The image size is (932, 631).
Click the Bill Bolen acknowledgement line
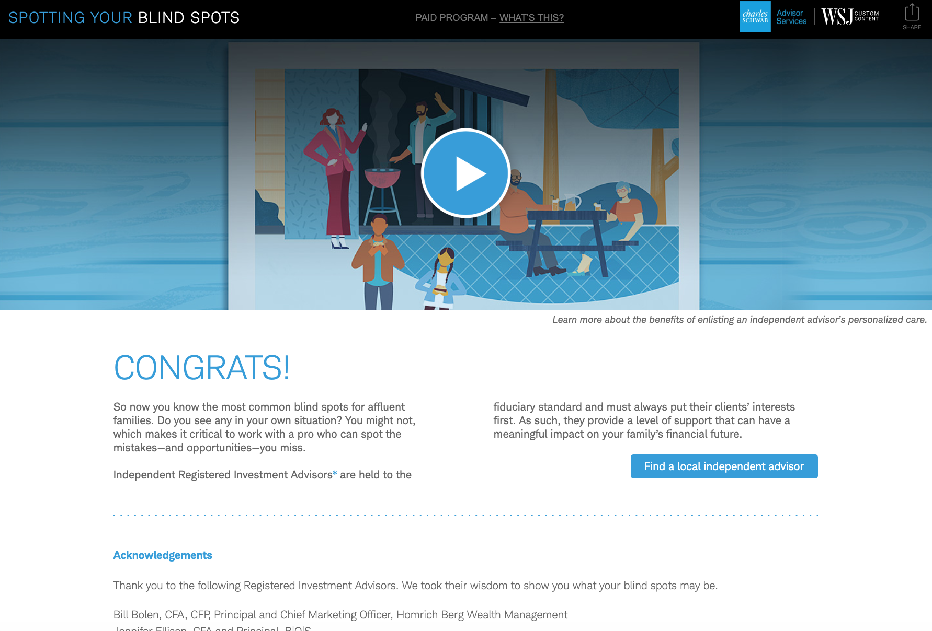[x=340, y=615]
